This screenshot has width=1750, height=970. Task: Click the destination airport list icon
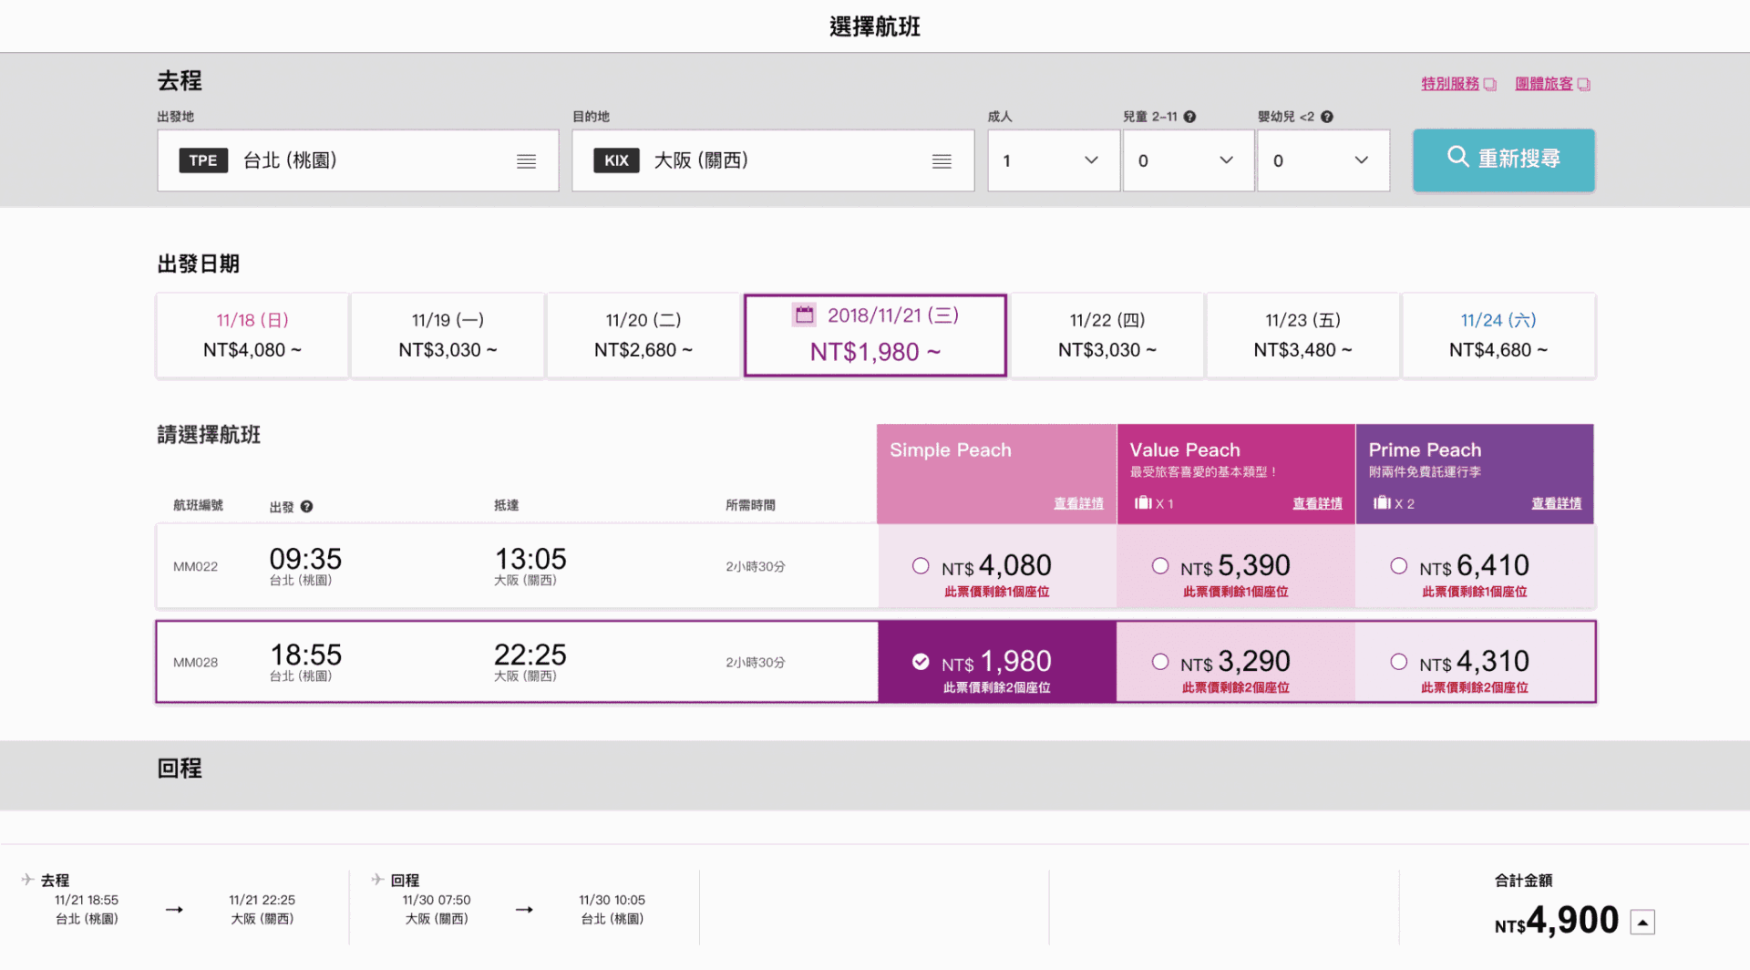942,161
